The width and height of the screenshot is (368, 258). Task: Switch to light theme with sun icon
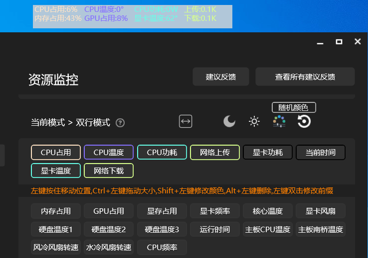(254, 121)
